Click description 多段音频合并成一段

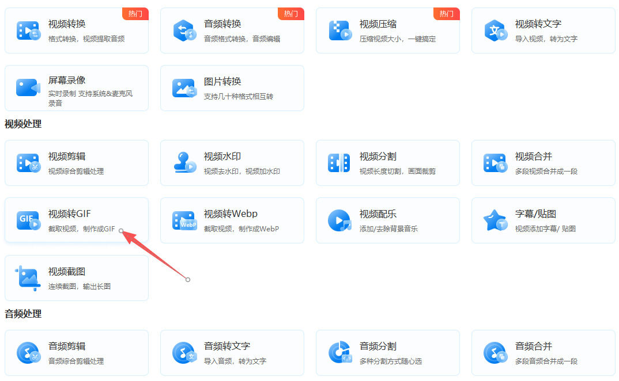[546, 361]
